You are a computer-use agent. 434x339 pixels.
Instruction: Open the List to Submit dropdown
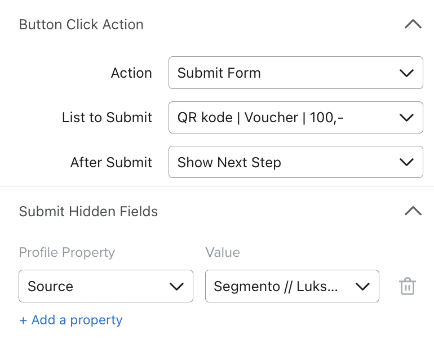pyautogui.click(x=295, y=118)
